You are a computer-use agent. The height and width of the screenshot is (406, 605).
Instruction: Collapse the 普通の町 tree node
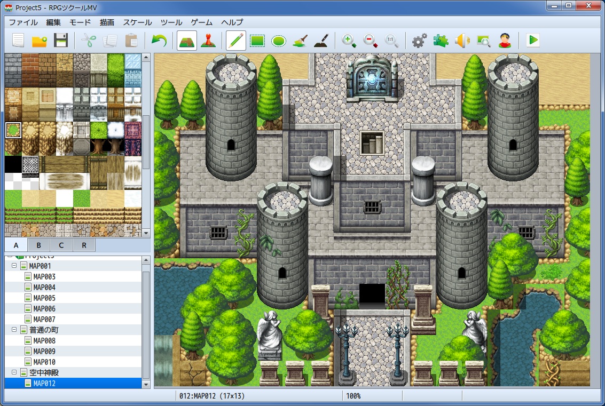pos(14,330)
